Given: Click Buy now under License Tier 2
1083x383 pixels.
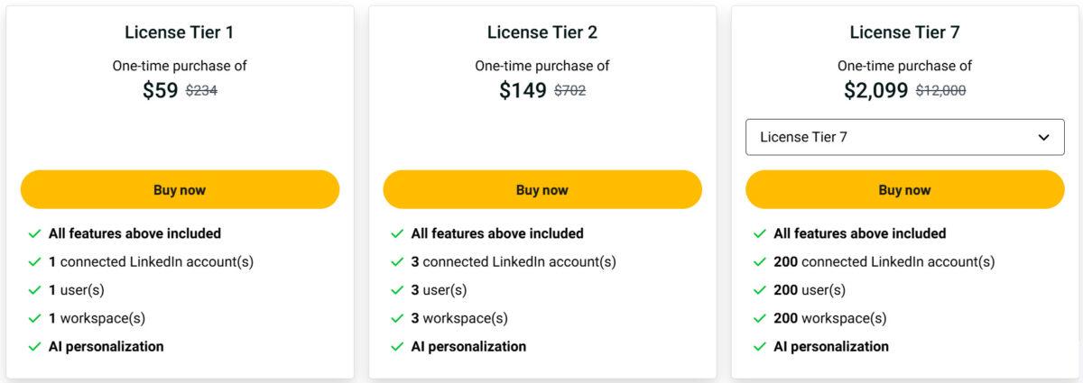Looking at the screenshot, I should 542,189.
